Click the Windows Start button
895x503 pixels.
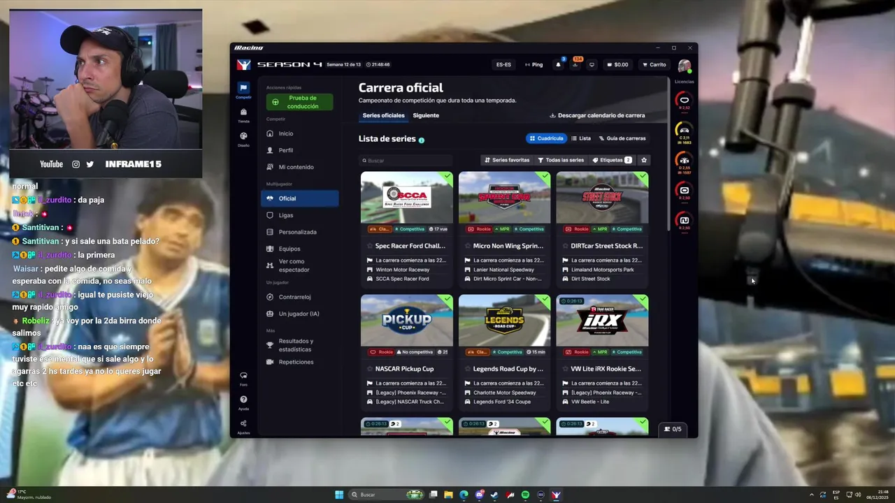coord(339,495)
